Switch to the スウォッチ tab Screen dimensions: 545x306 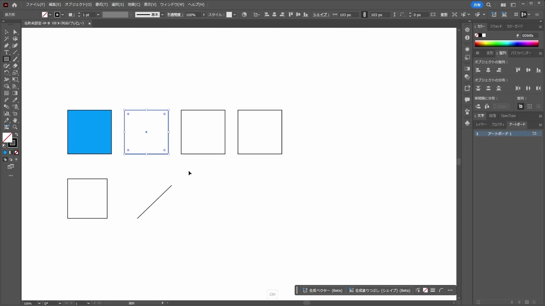[x=496, y=26]
